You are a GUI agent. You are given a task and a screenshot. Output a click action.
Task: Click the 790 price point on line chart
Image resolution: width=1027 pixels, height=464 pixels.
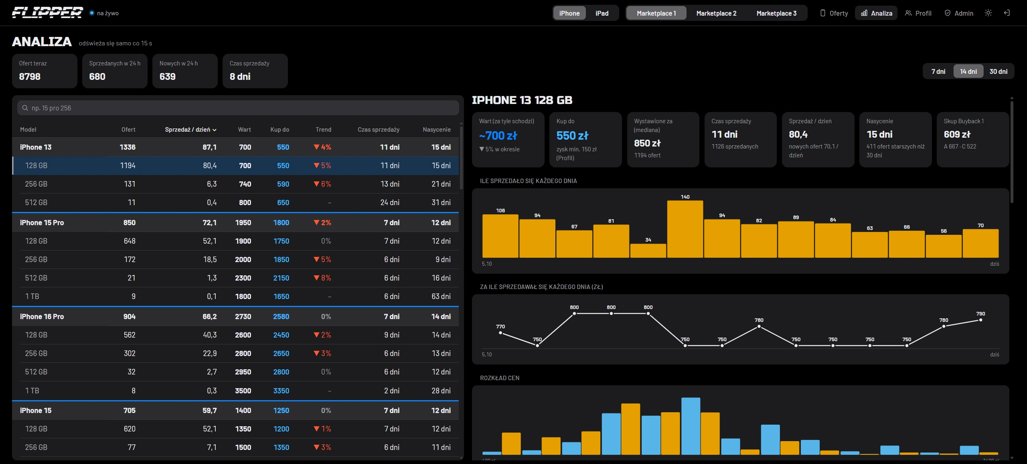tap(980, 320)
